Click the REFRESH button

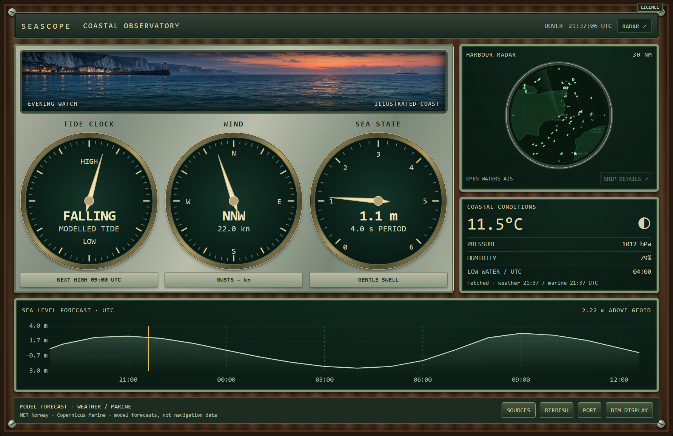pos(556,410)
